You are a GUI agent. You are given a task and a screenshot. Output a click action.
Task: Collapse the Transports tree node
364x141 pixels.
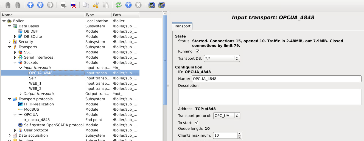[x=10, y=47]
